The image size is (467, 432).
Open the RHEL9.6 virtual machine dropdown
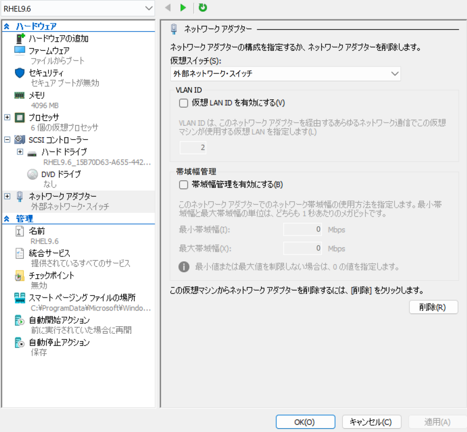click(78, 9)
